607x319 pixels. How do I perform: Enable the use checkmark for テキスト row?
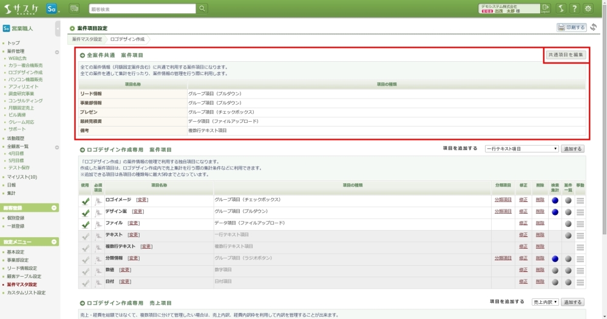86,235
